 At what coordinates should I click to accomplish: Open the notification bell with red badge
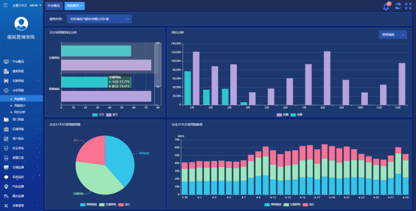pyautogui.click(x=386, y=6)
